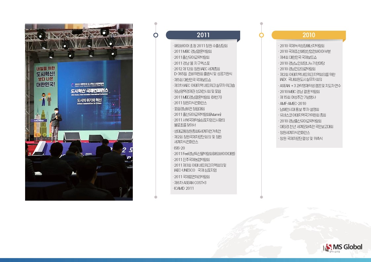Select '2011 서북국제학술심포지엄 진시황의' line

(x=200, y=120)
